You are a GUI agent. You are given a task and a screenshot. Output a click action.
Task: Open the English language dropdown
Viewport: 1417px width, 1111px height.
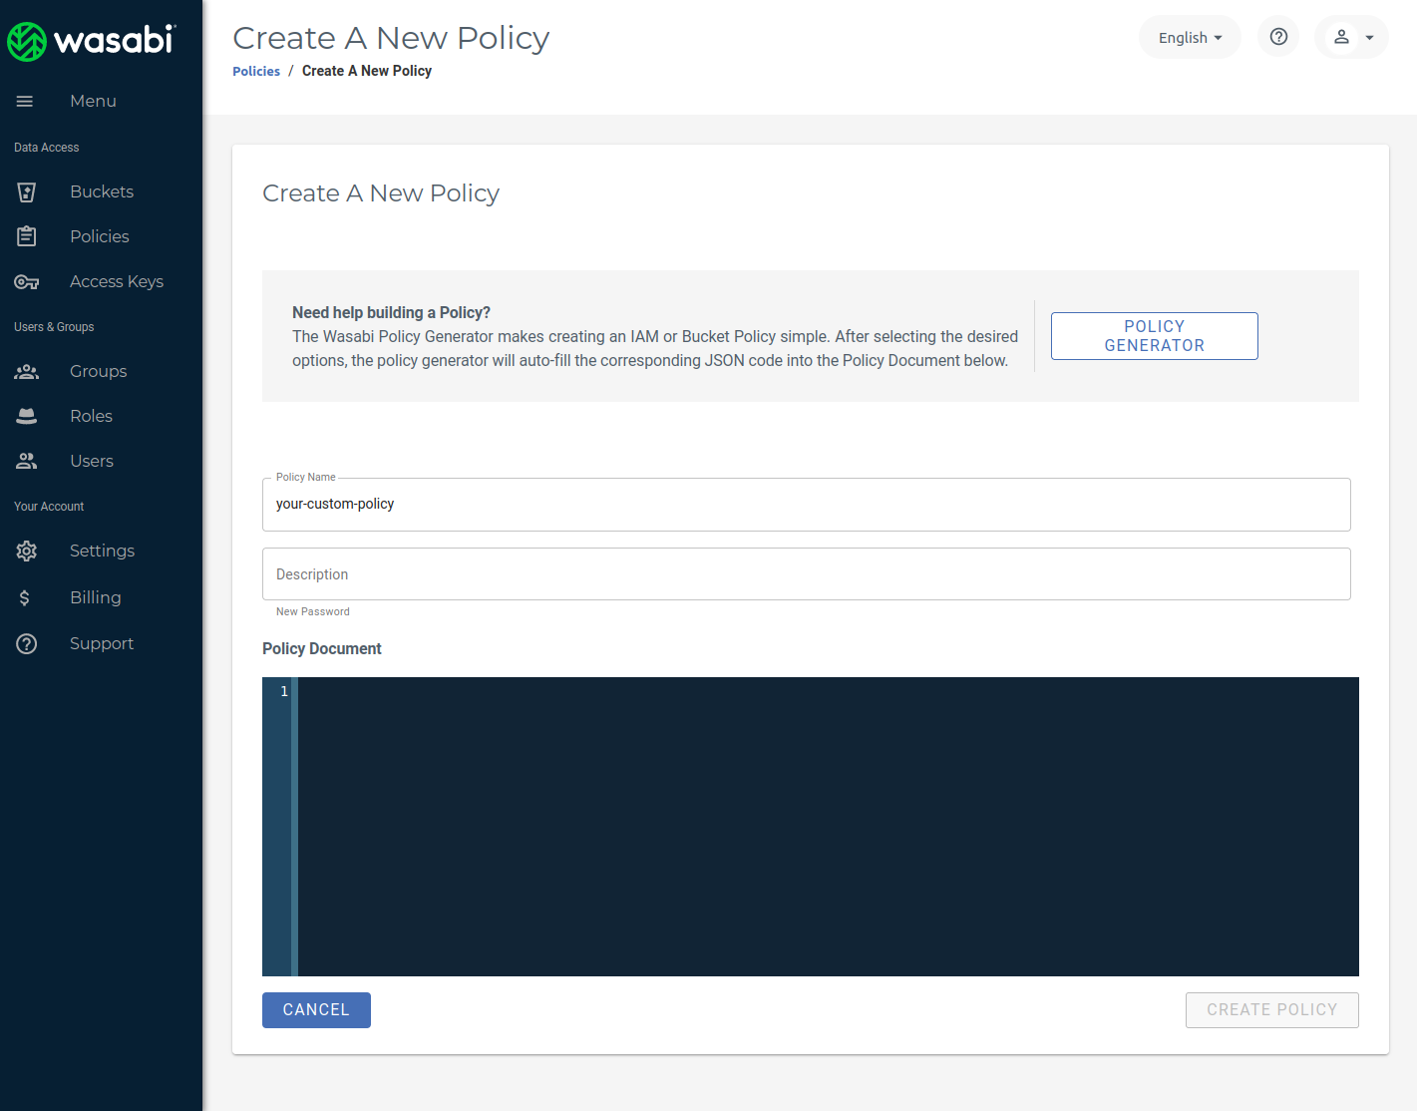tap(1190, 37)
